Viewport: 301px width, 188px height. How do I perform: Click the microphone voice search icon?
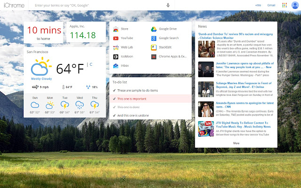coord(168,5)
